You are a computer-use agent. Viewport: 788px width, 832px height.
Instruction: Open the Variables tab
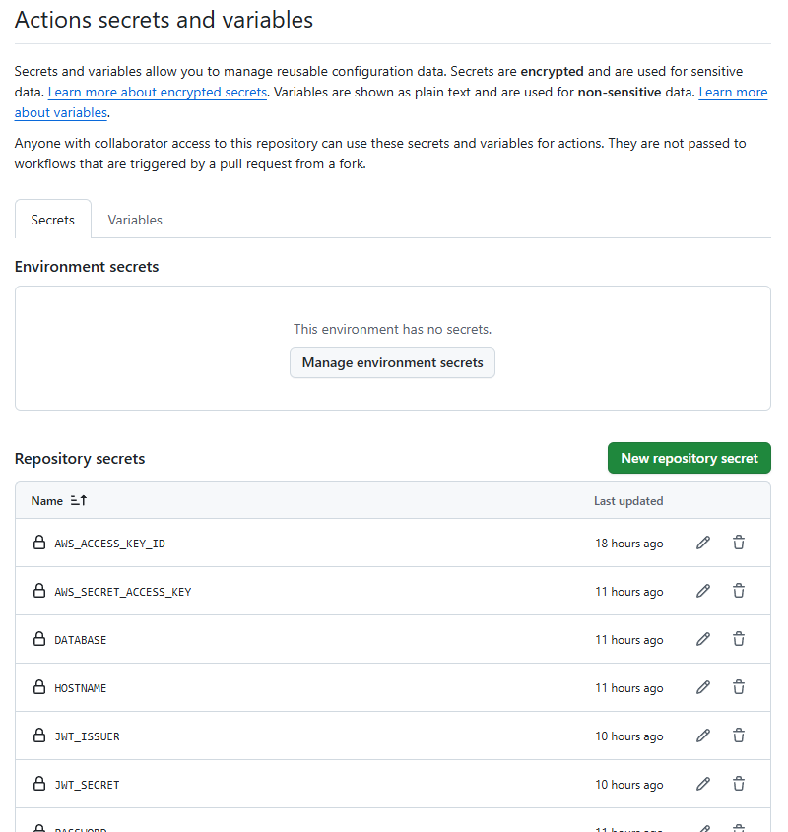click(x=135, y=220)
